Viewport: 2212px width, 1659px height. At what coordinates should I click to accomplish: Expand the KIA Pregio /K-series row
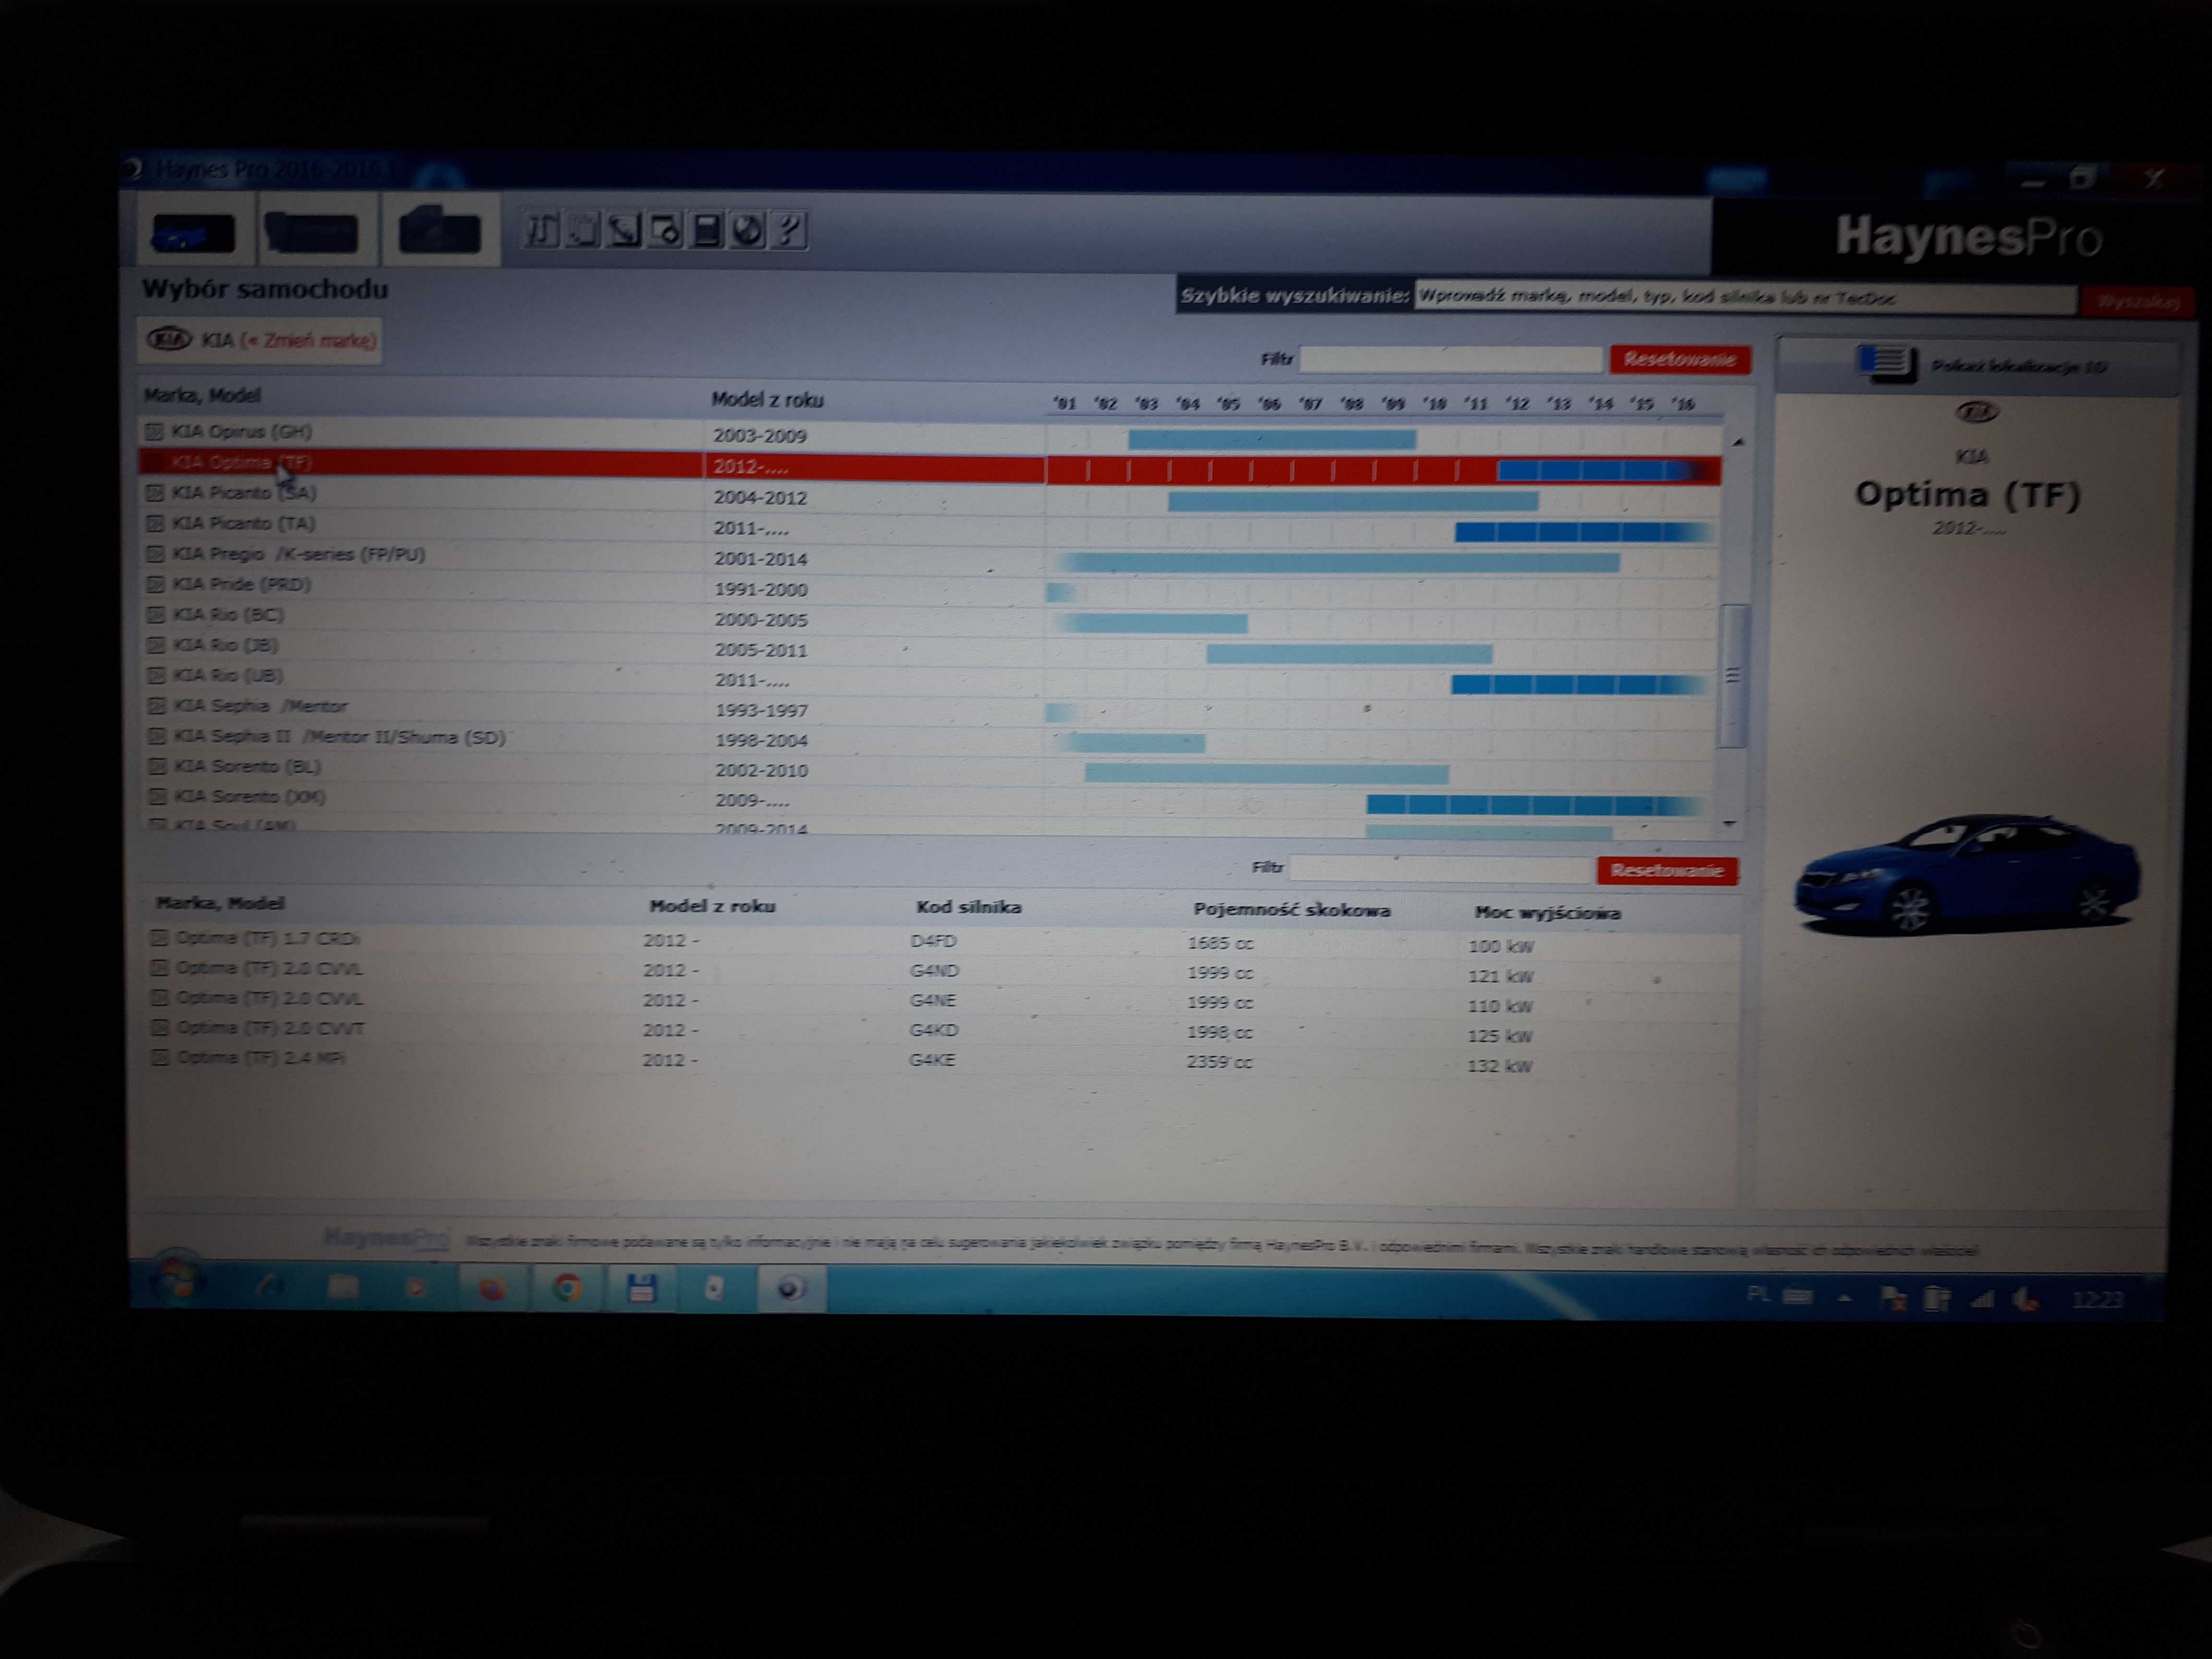pos(155,554)
